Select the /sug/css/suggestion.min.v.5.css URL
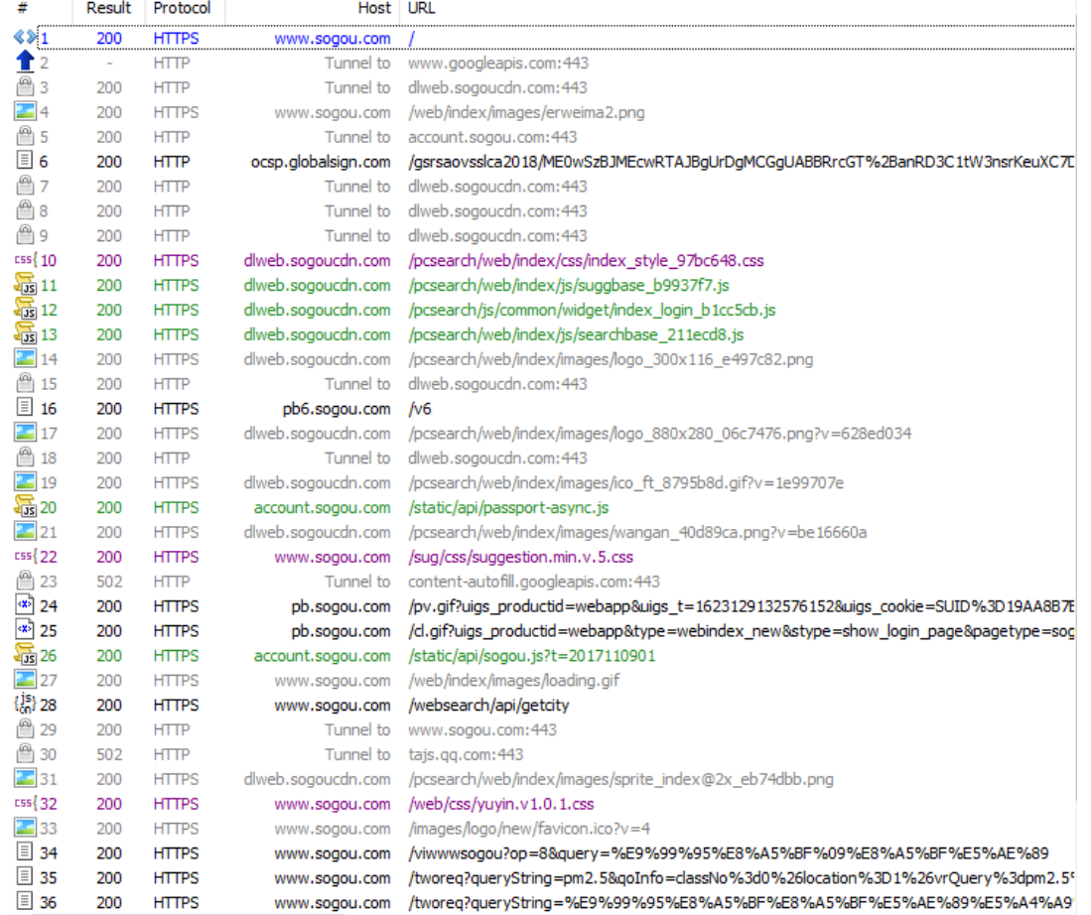The image size is (1091, 915). 520,557
